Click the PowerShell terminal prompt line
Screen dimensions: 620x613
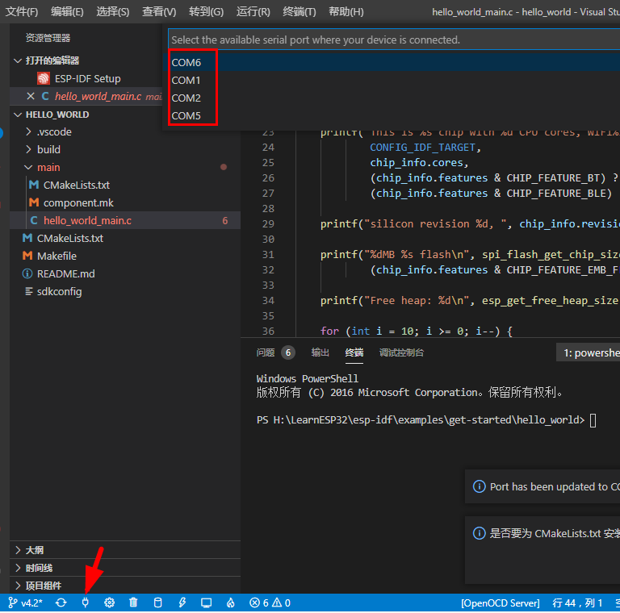426,420
